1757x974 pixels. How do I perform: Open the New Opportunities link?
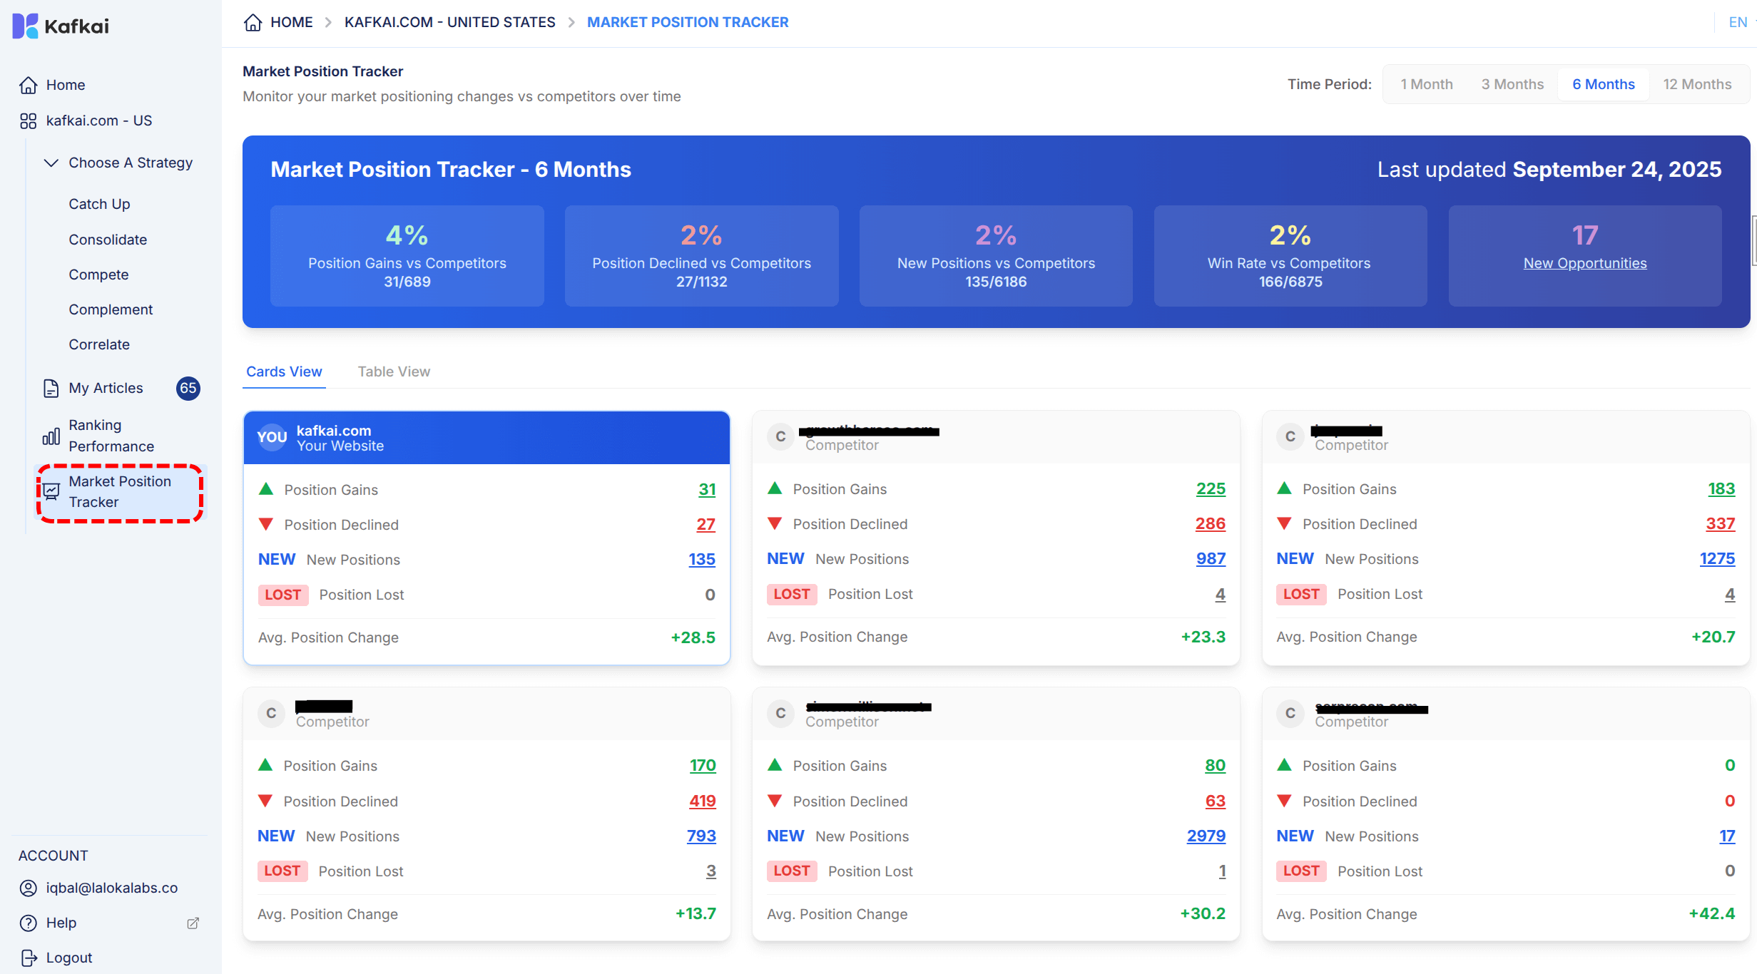point(1584,263)
